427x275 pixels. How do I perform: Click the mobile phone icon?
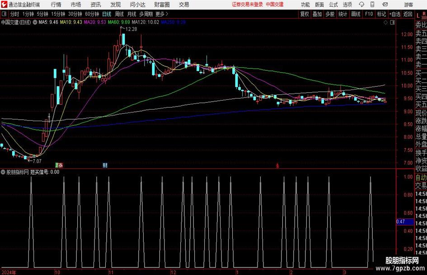tap(372, 5)
